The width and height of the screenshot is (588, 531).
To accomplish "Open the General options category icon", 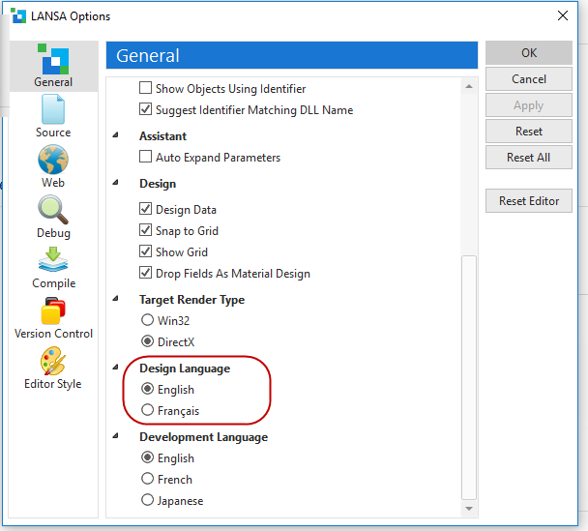I will pyautogui.click(x=53, y=60).
